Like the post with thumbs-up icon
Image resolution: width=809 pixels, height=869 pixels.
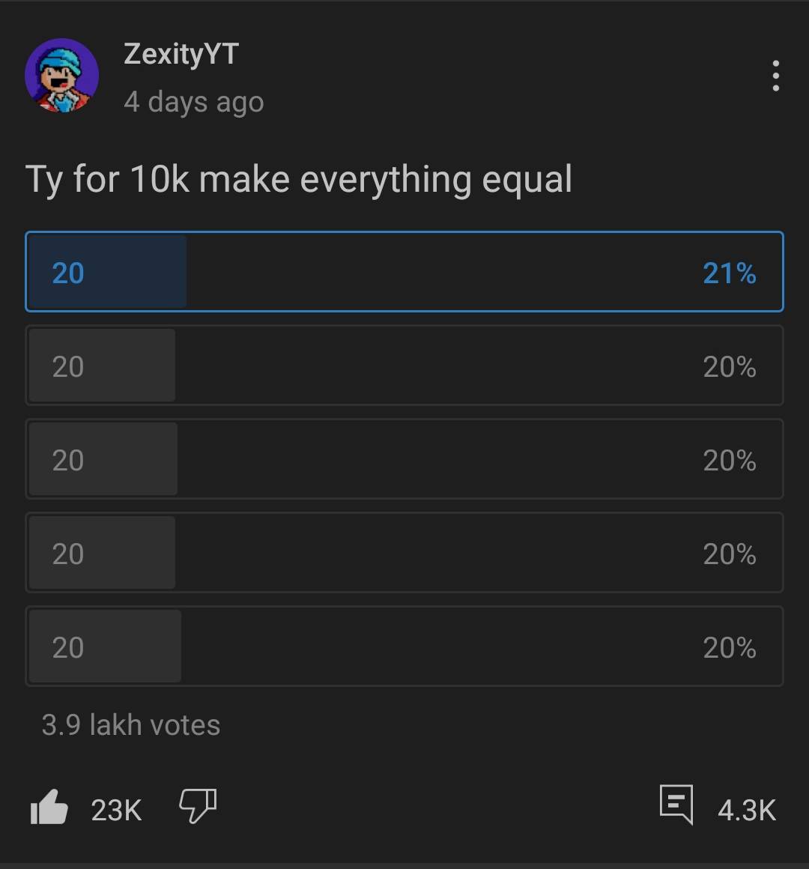coord(49,809)
